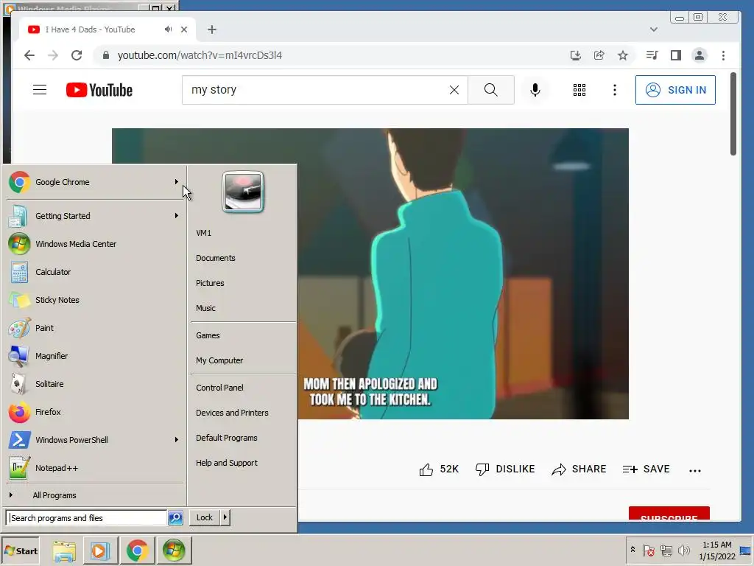
Task: Open YouTube settings three-dot menu
Action: pyautogui.click(x=615, y=90)
